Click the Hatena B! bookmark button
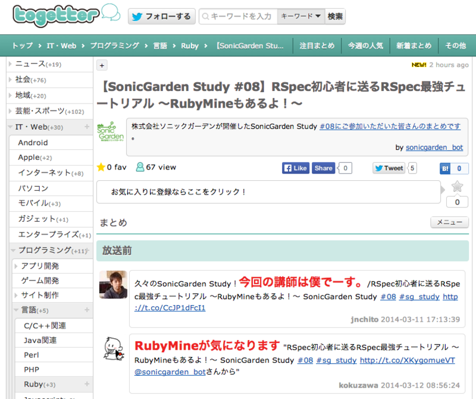Image resolution: width=476 pixels, height=399 pixels. click(x=445, y=168)
